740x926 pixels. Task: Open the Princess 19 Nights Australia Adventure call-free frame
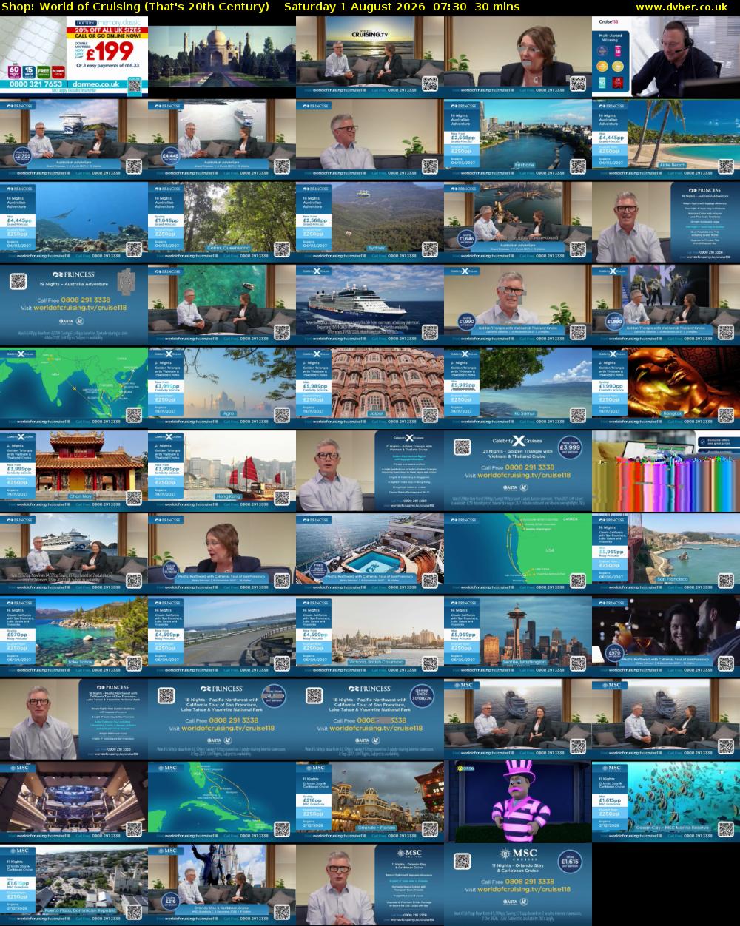[x=74, y=304]
